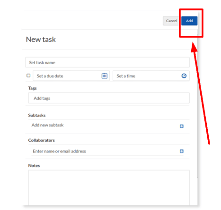Click the plus icon to add subtask

(x=182, y=126)
